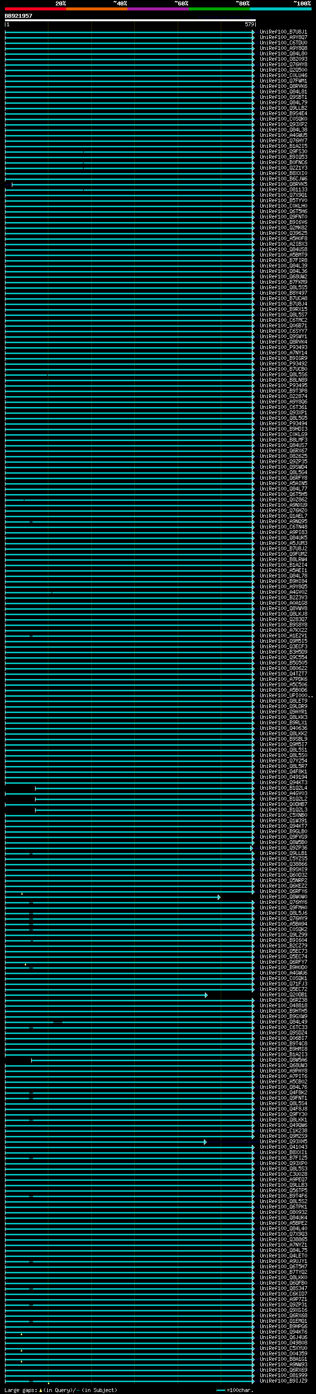Select the query ID BB921957

click(18, 16)
